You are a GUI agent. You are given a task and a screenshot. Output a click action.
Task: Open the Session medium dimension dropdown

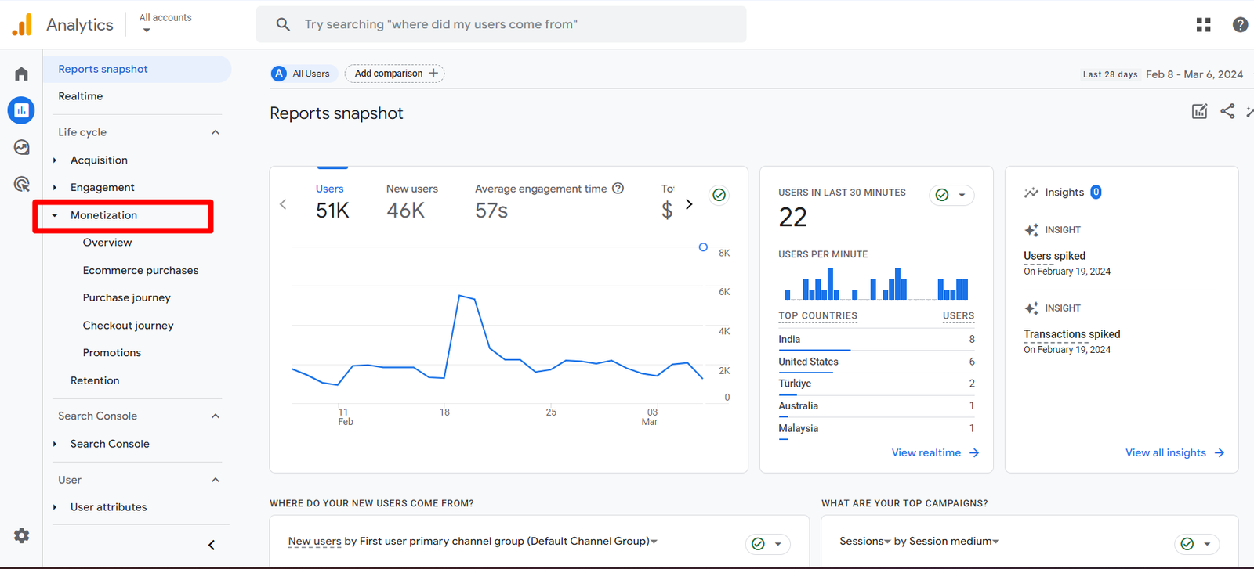[x=995, y=542]
